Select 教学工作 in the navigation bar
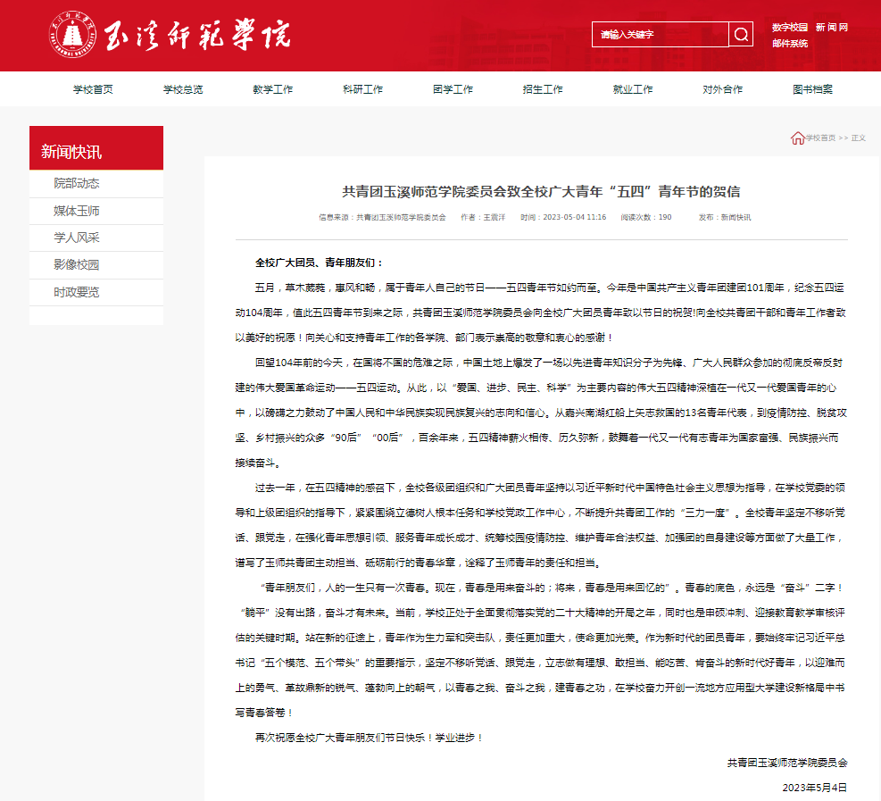The image size is (881, 801). (272, 89)
